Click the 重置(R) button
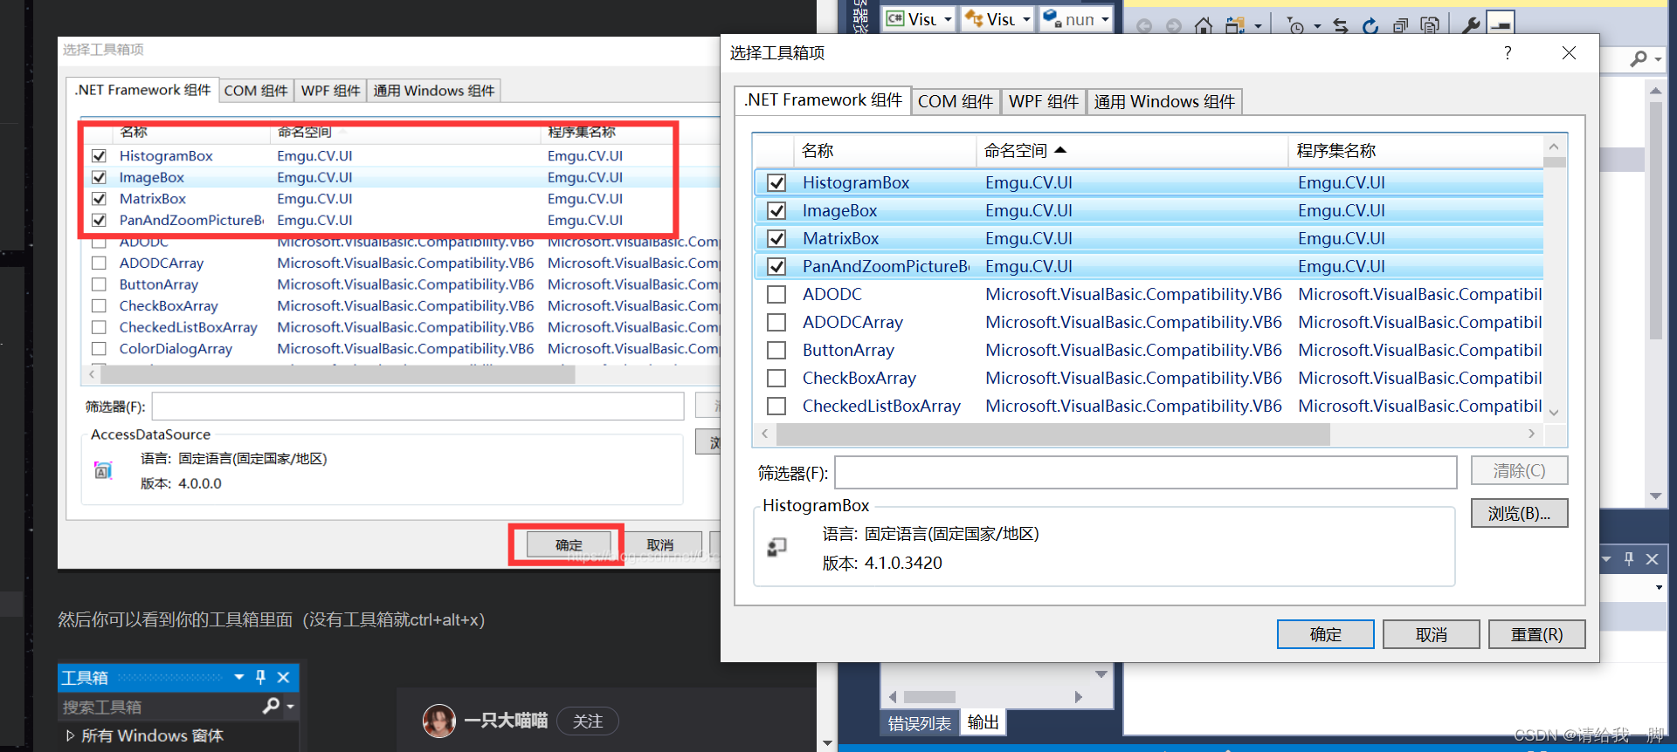This screenshot has width=1677, height=752. click(1536, 634)
